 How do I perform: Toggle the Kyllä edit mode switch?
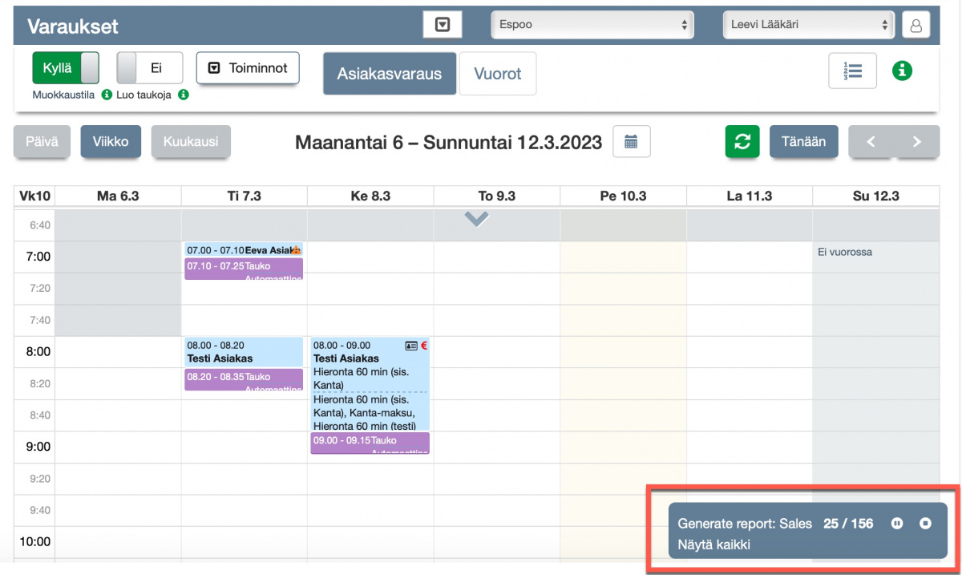pos(66,68)
